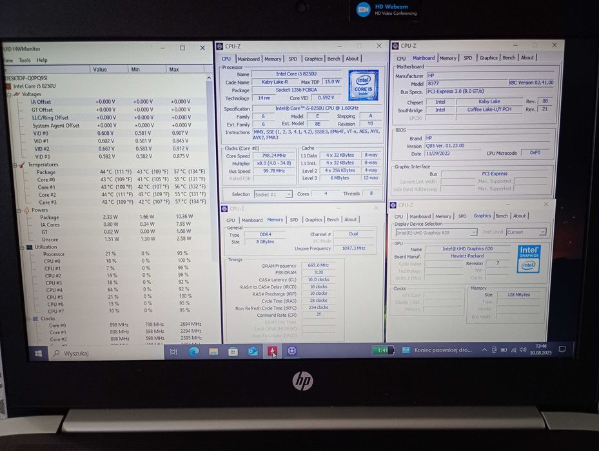Click the Intel Core i5 logo in CPU-Z

coord(363,85)
